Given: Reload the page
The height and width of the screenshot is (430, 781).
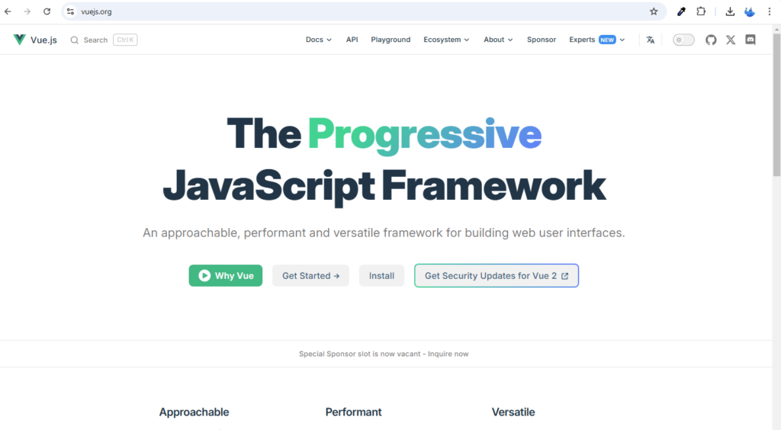Looking at the screenshot, I should (47, 11).
